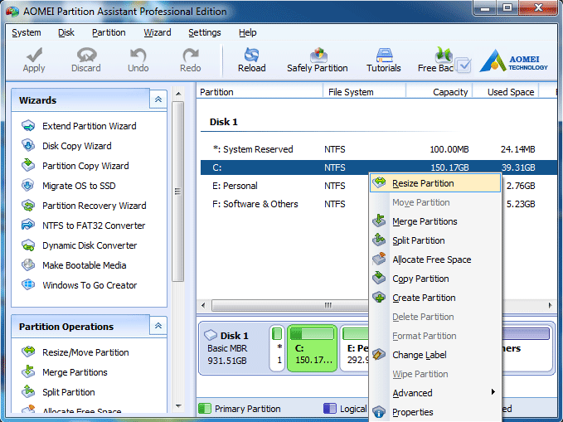Select the system reserved block in disk map
Screen dimensions: 563x422
point(277,348)
